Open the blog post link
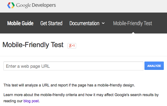This screenshot has height=106, width=167. point(31,101)
